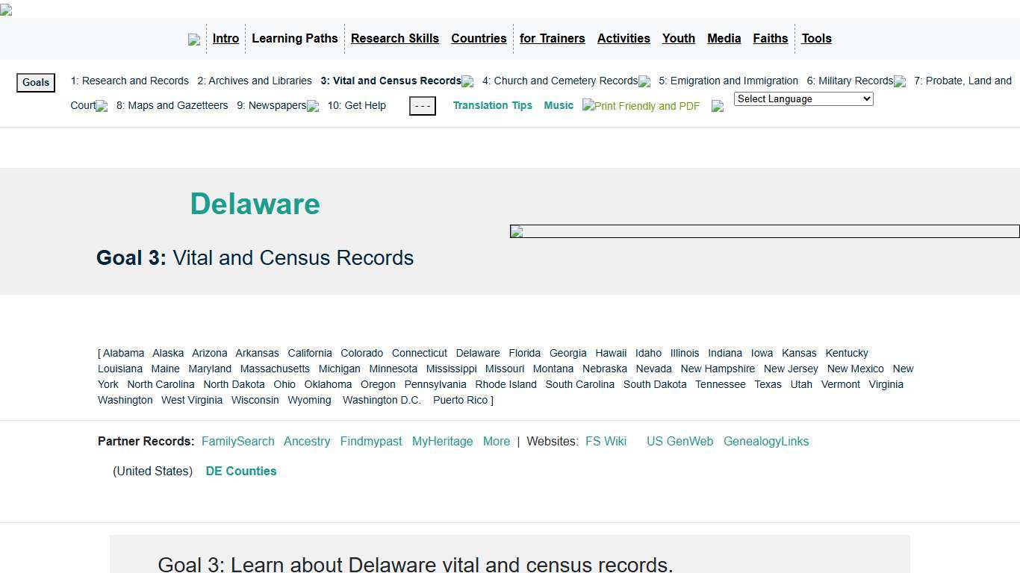This screenshot has height=573, width=1020.
Task: Open FamilySearch partner records
Action: pos(237,441)
